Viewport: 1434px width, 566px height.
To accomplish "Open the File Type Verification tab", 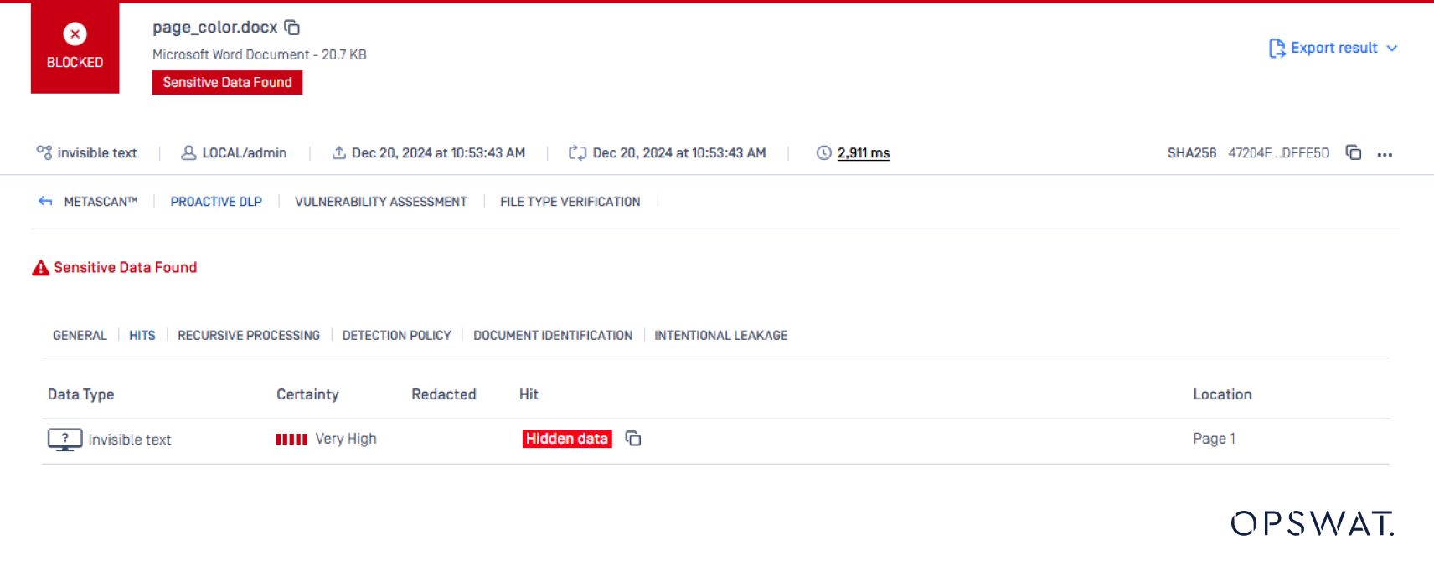I will [x=570, y=202].
